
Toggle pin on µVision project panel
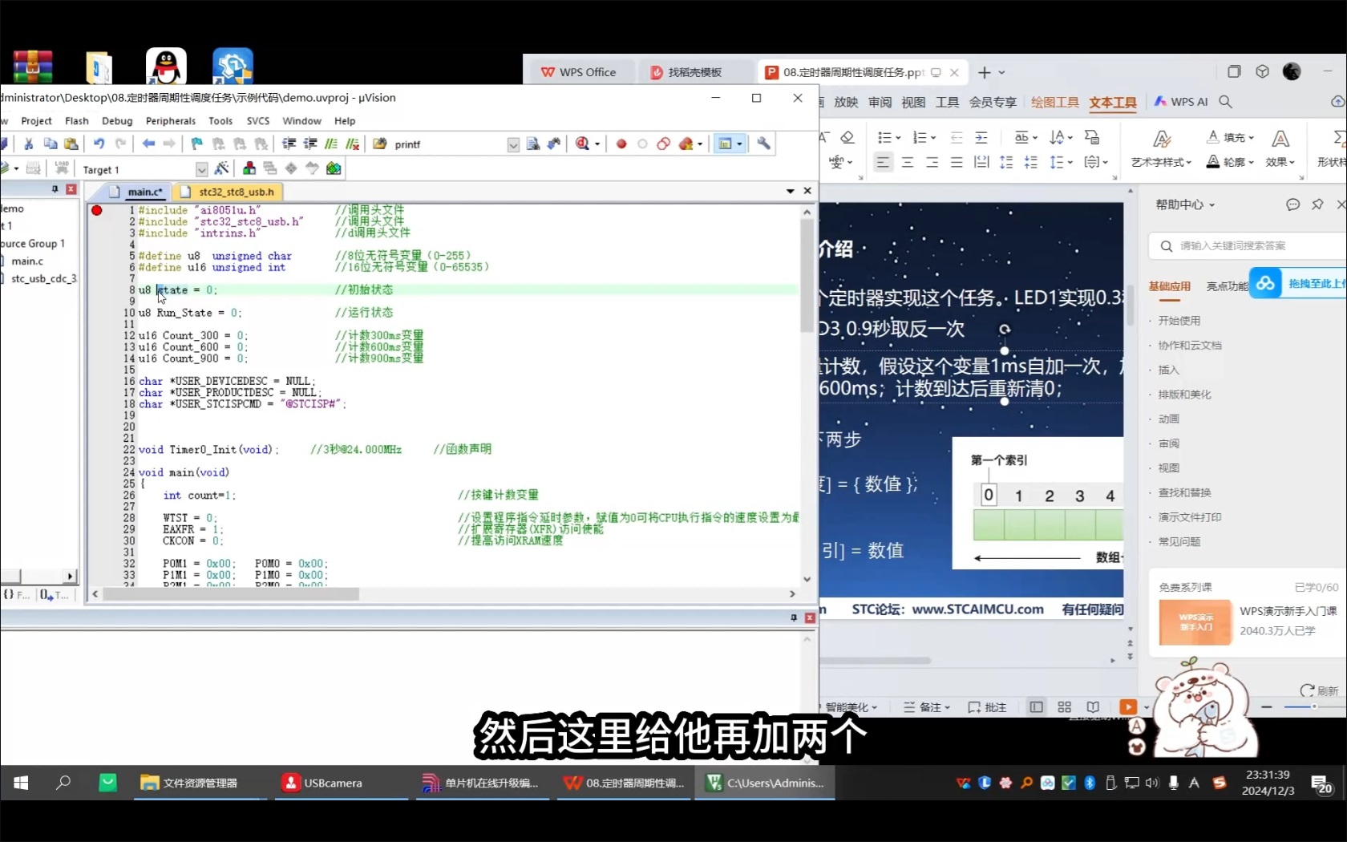(55, 189)
